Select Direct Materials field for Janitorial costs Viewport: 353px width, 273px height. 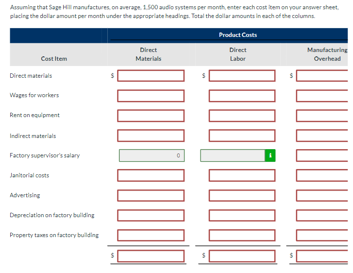click(x=151, y=175)
